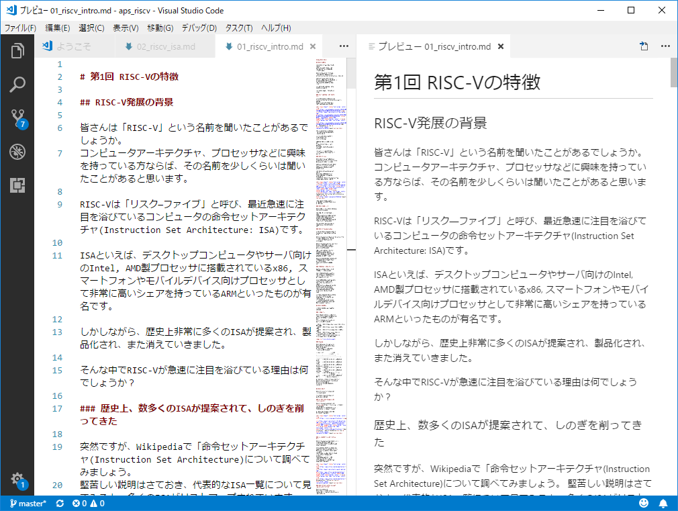Open the Manage gear settings icon

[x=17, y=479]
